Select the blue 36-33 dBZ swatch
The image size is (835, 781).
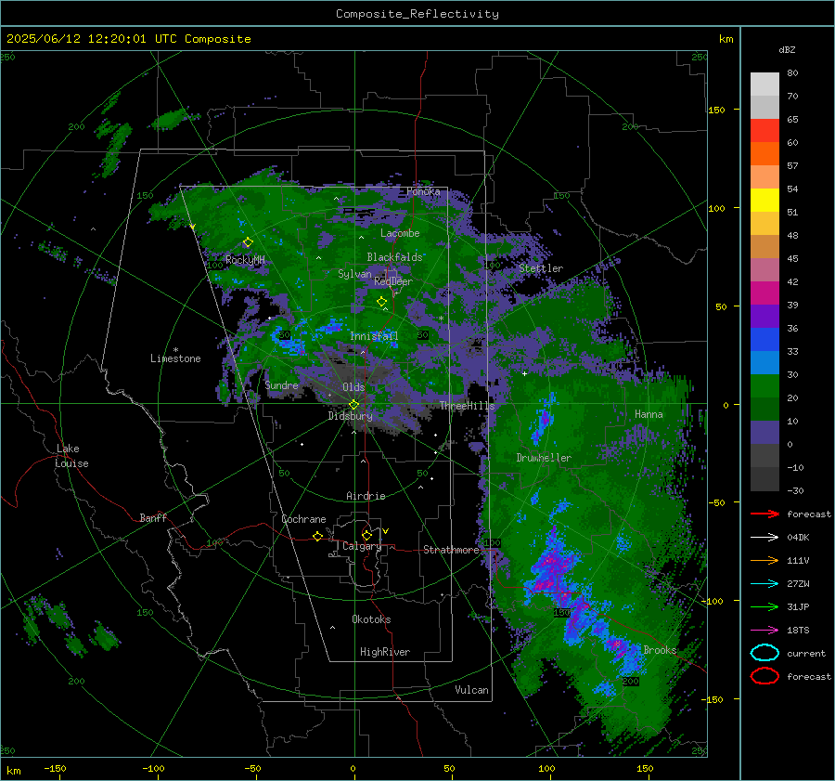coord(764,340)
